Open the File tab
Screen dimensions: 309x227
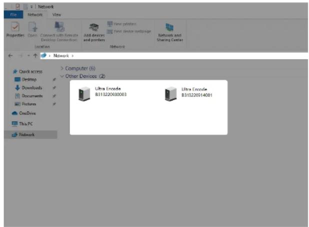[13, 14]
